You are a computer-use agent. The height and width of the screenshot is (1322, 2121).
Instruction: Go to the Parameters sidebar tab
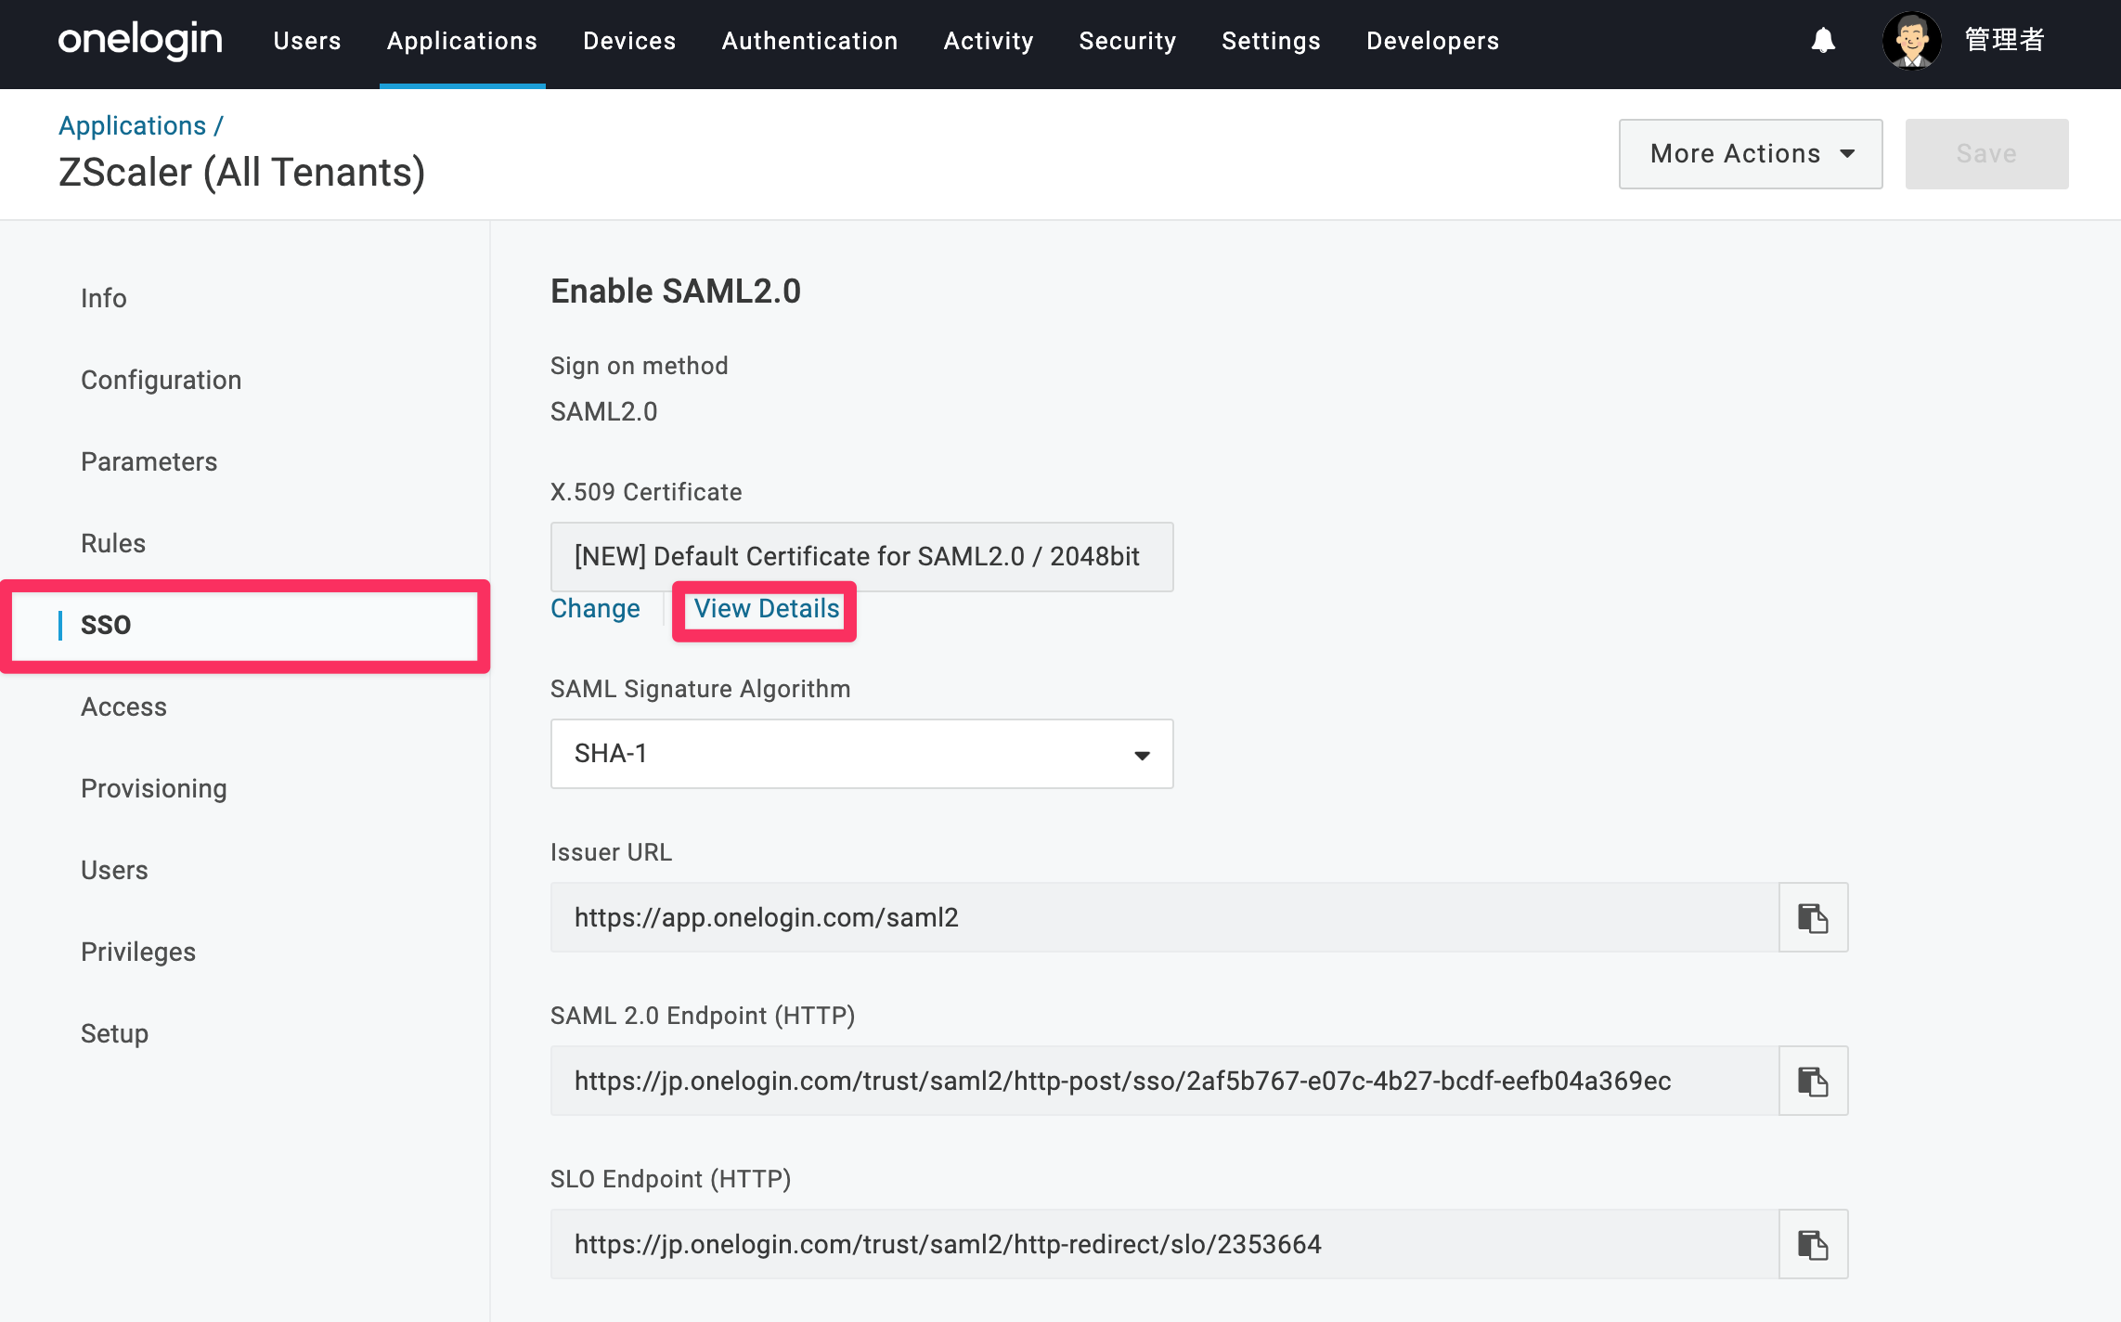tap(149, 461)
